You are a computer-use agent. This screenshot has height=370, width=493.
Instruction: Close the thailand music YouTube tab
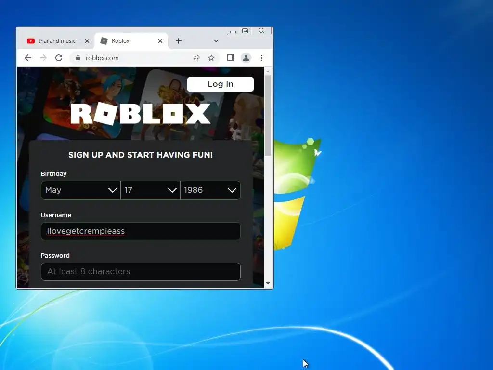[x=87, y=41]
